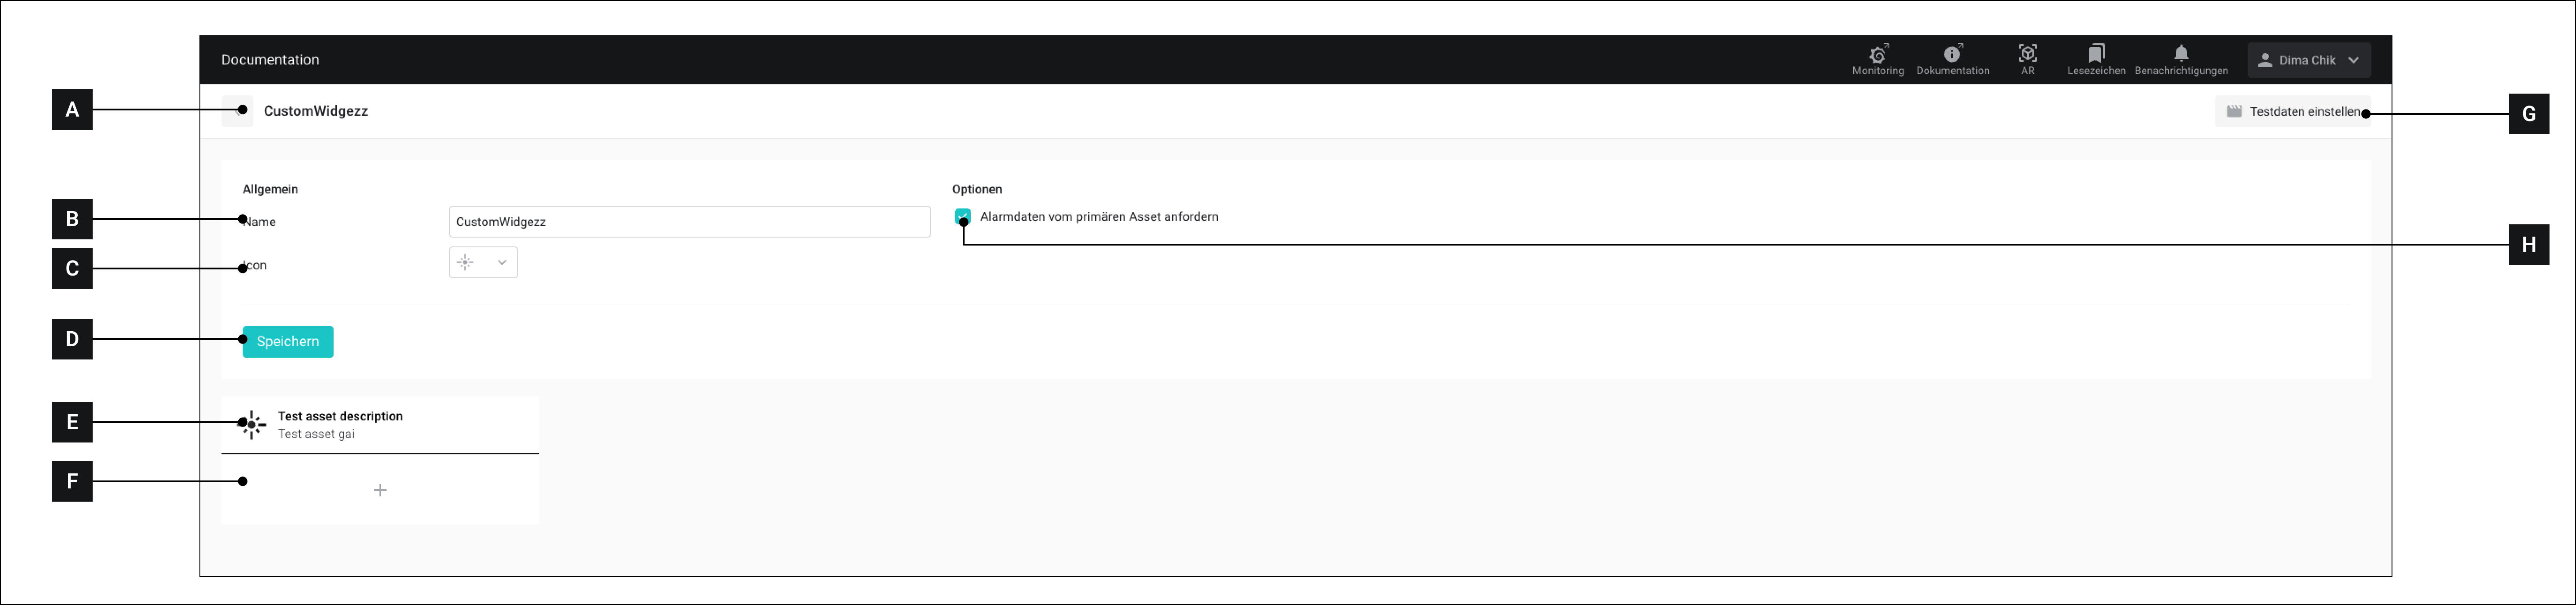Click the back arrow beside CustomWidgezz
This screenshot has width=2576, height=605.
pos(236,111)
